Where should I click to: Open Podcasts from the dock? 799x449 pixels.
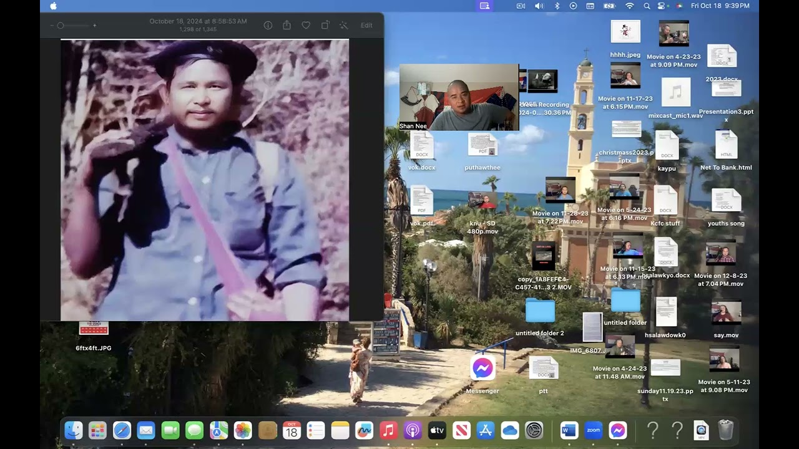(413, 430)
